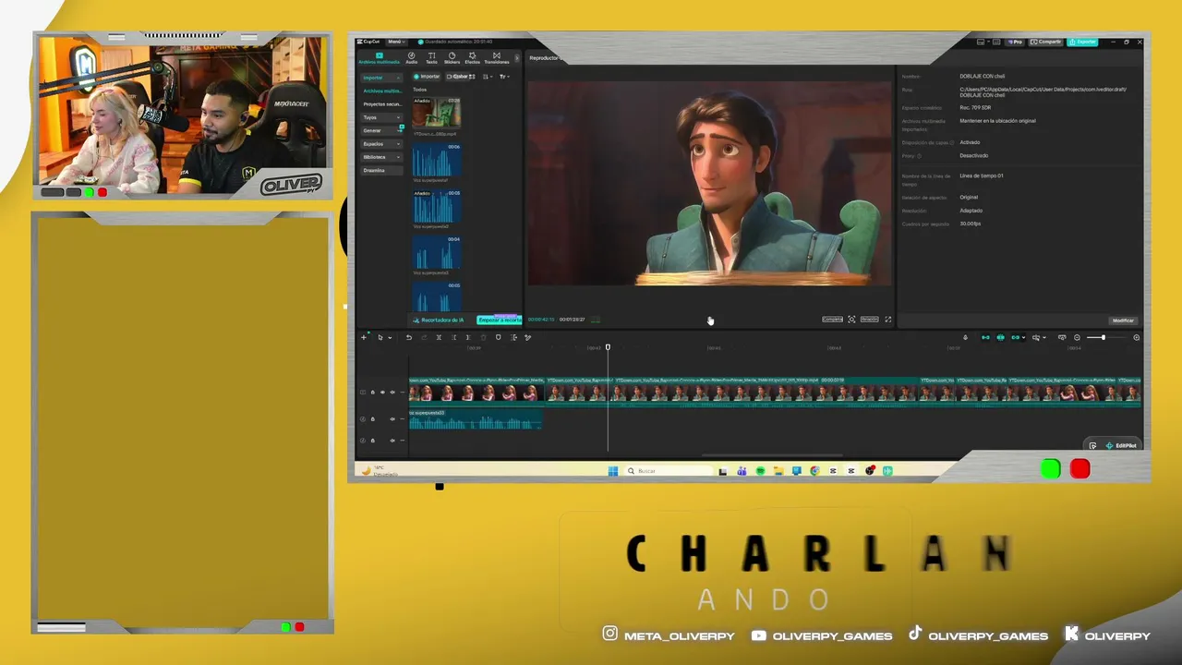Click the taskbar Buscar search box
Screen dimensions: 1182x665
pos(669,471)
